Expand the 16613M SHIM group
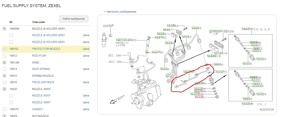Image resolution: width=281 pixels, height=117 pixels. (x=4, y=62)
